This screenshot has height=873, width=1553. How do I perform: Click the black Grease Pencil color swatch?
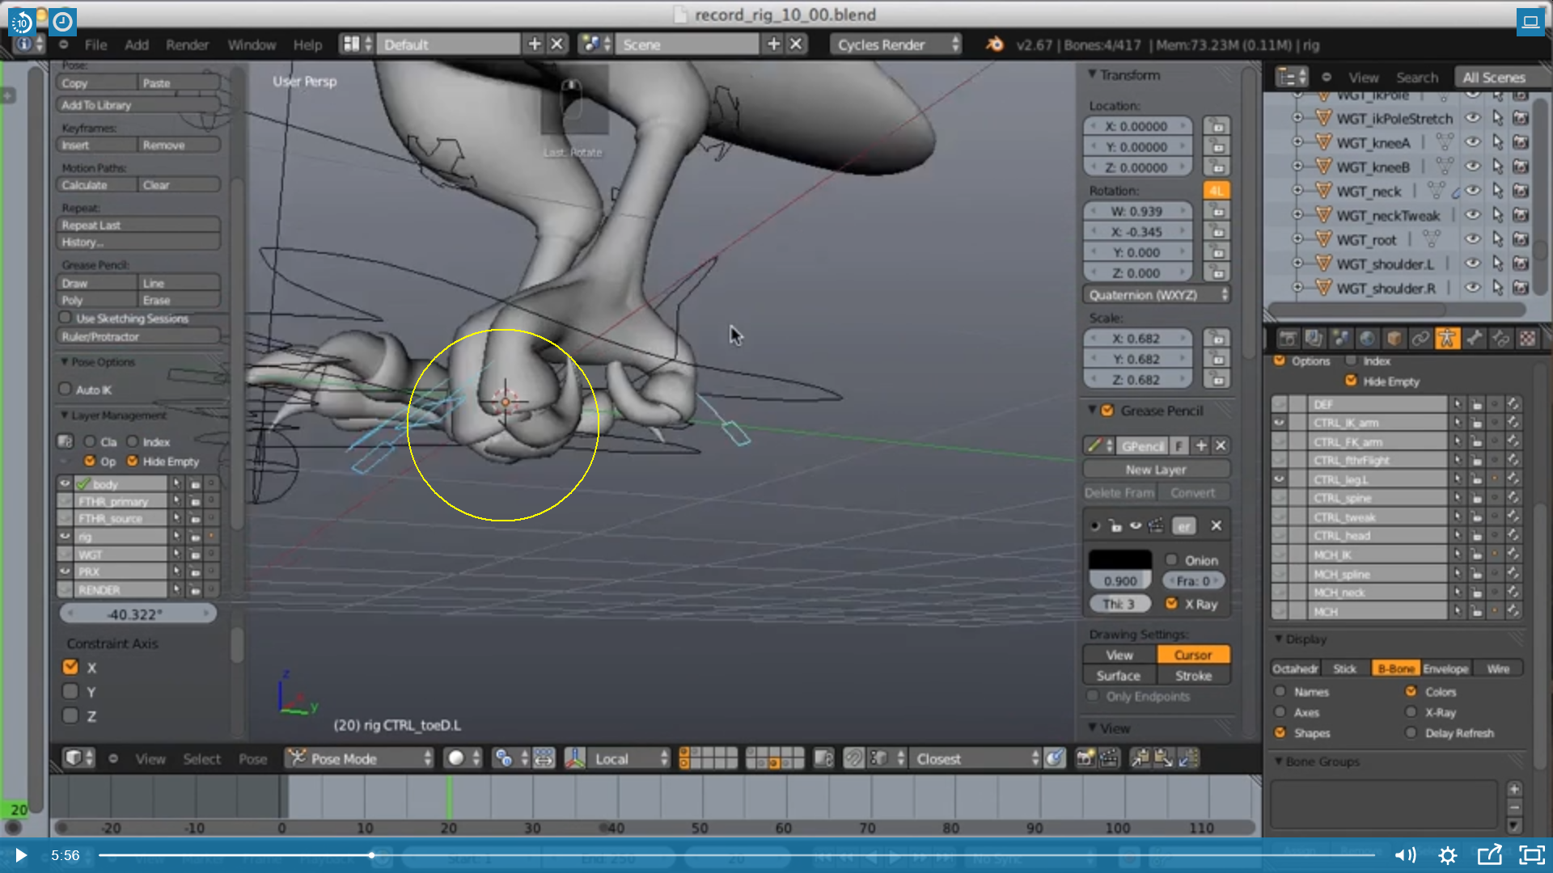[x=1120, y=559]
